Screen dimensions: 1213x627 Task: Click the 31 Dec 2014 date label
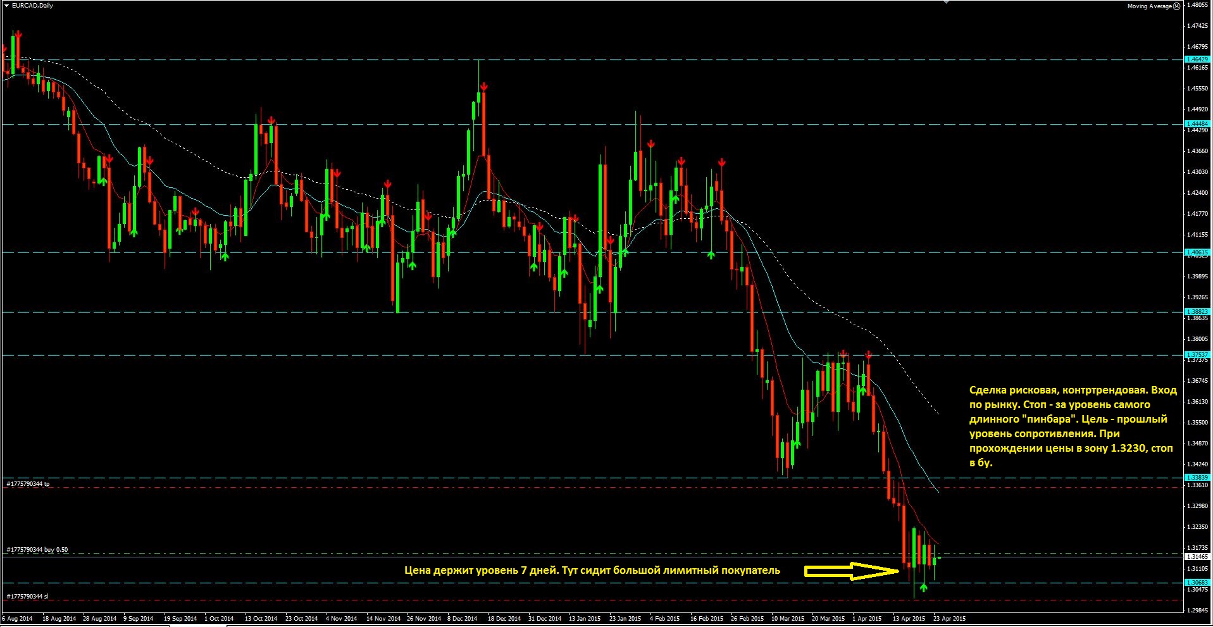coord(545,618)
